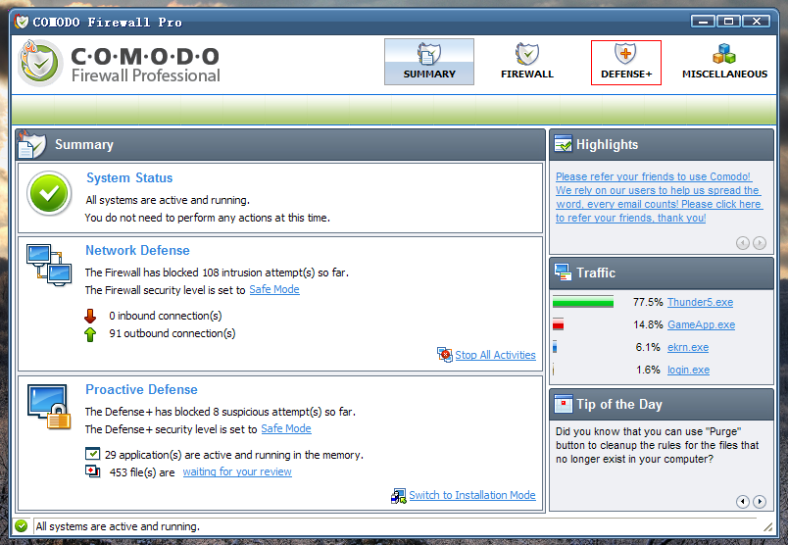The height and width of the screenshot is (545, 788).
Task: Click the green outbound connections arrow icon
Action: [90, 334]
